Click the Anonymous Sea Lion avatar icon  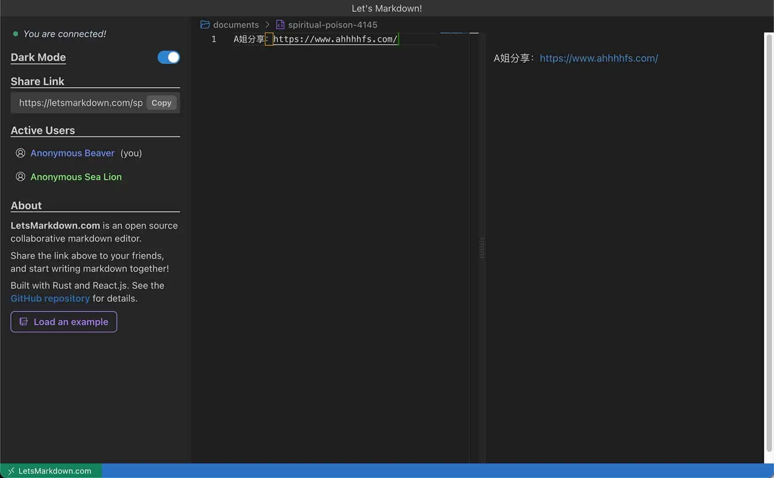point(20,177)
